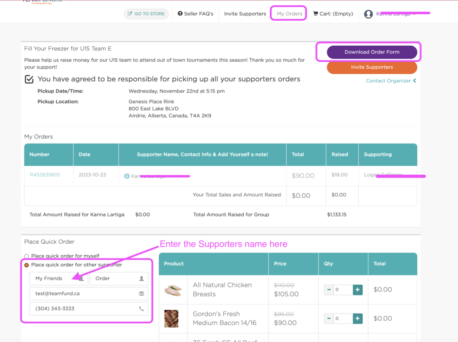This screenshot has width=458, height=342.
Task: Click the info icon beside supporter name
Action: [127, 176]
